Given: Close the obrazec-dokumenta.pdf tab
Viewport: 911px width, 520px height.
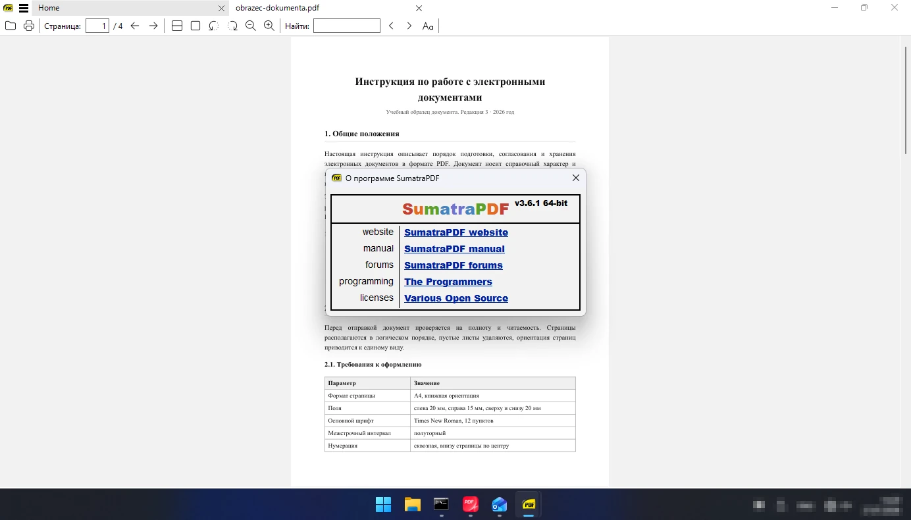Looking at the screenshot, I should coord(419,9).
